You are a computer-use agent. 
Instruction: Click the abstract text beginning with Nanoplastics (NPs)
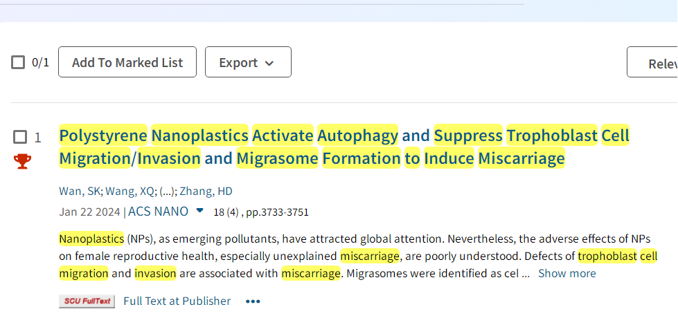pos(358,256)
